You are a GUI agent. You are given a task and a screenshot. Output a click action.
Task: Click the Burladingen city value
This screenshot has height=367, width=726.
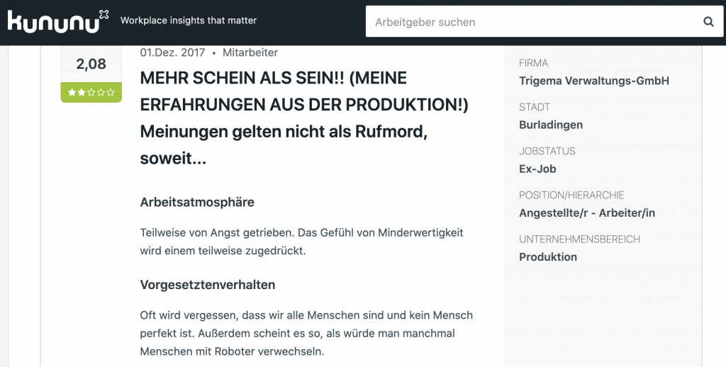pyautogui.click(x=551, y=125)
